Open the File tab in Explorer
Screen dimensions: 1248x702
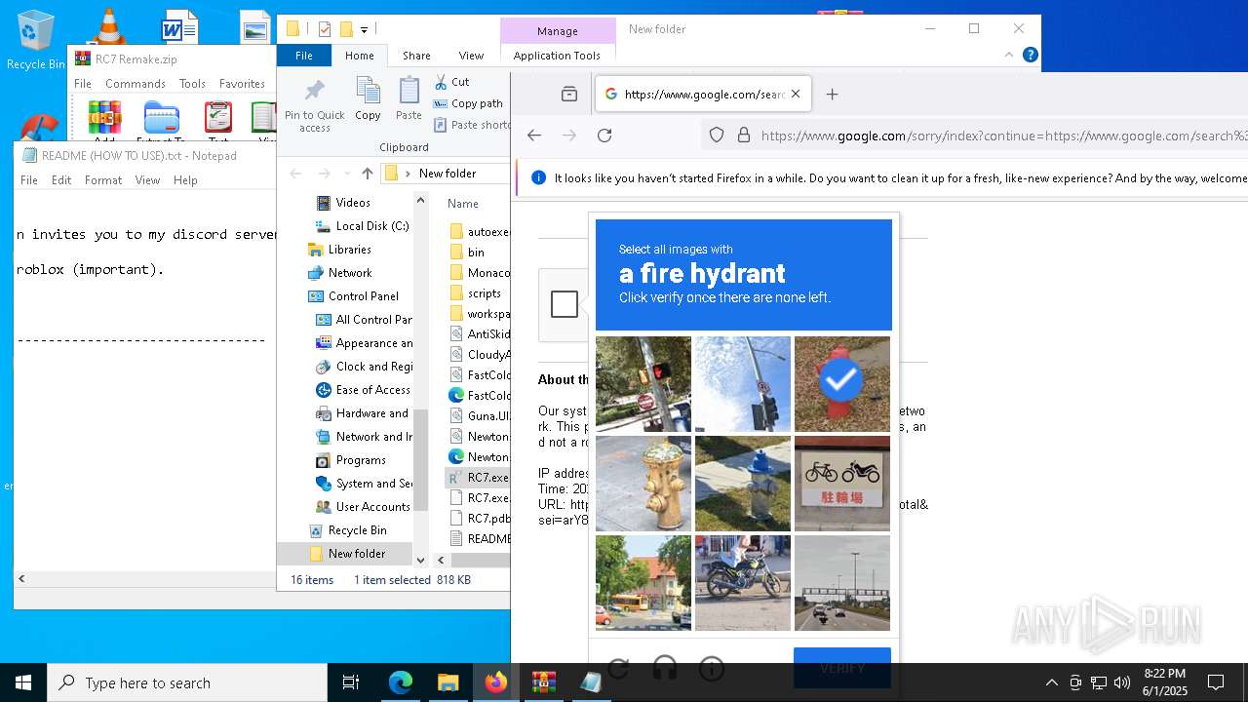304,56
